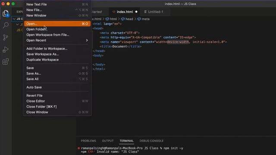
Task: Click the index.html tab file icon
Action: 114,12
